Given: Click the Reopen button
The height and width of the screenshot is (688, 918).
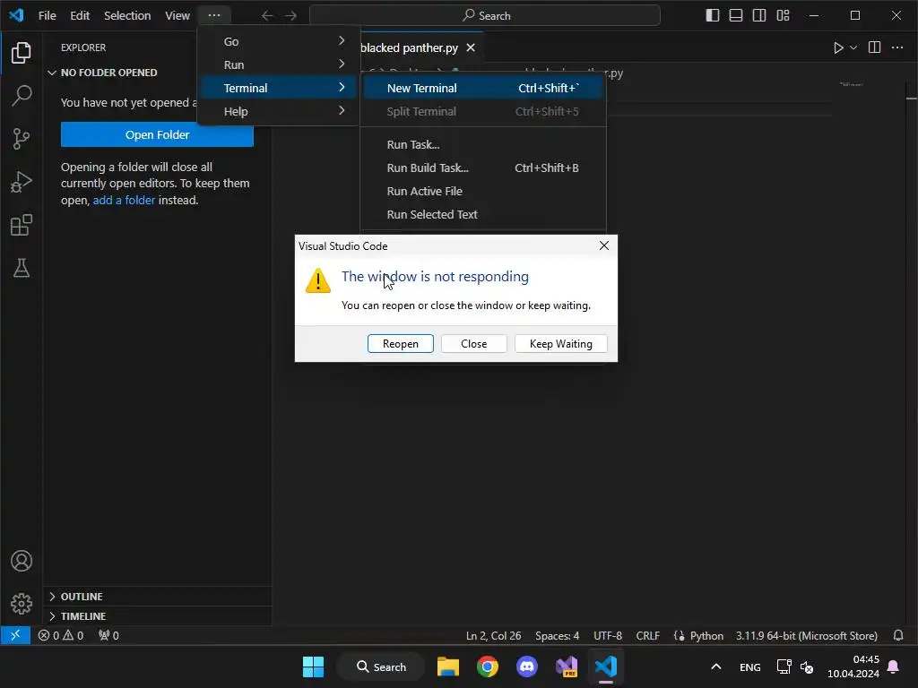Looking at the screenshot, I should (401, 344).
